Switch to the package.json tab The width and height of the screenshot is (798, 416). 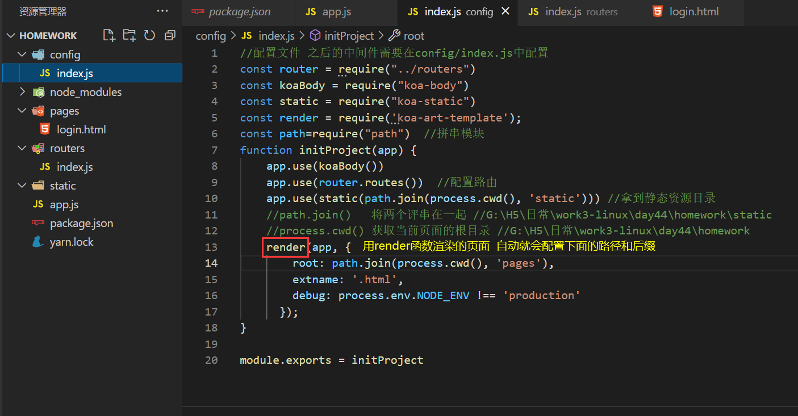click(239, 12)
